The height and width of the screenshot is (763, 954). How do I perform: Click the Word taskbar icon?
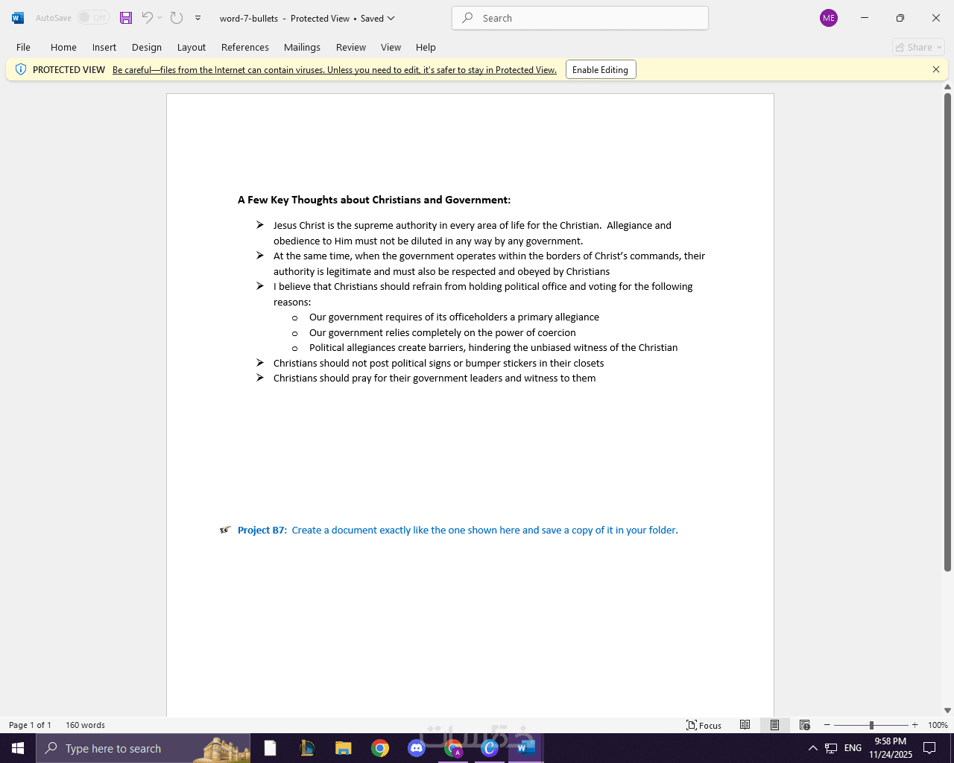526,748
